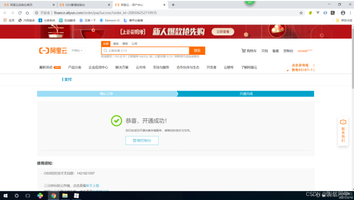Click 立即查看 banner button

pos(223,32)
